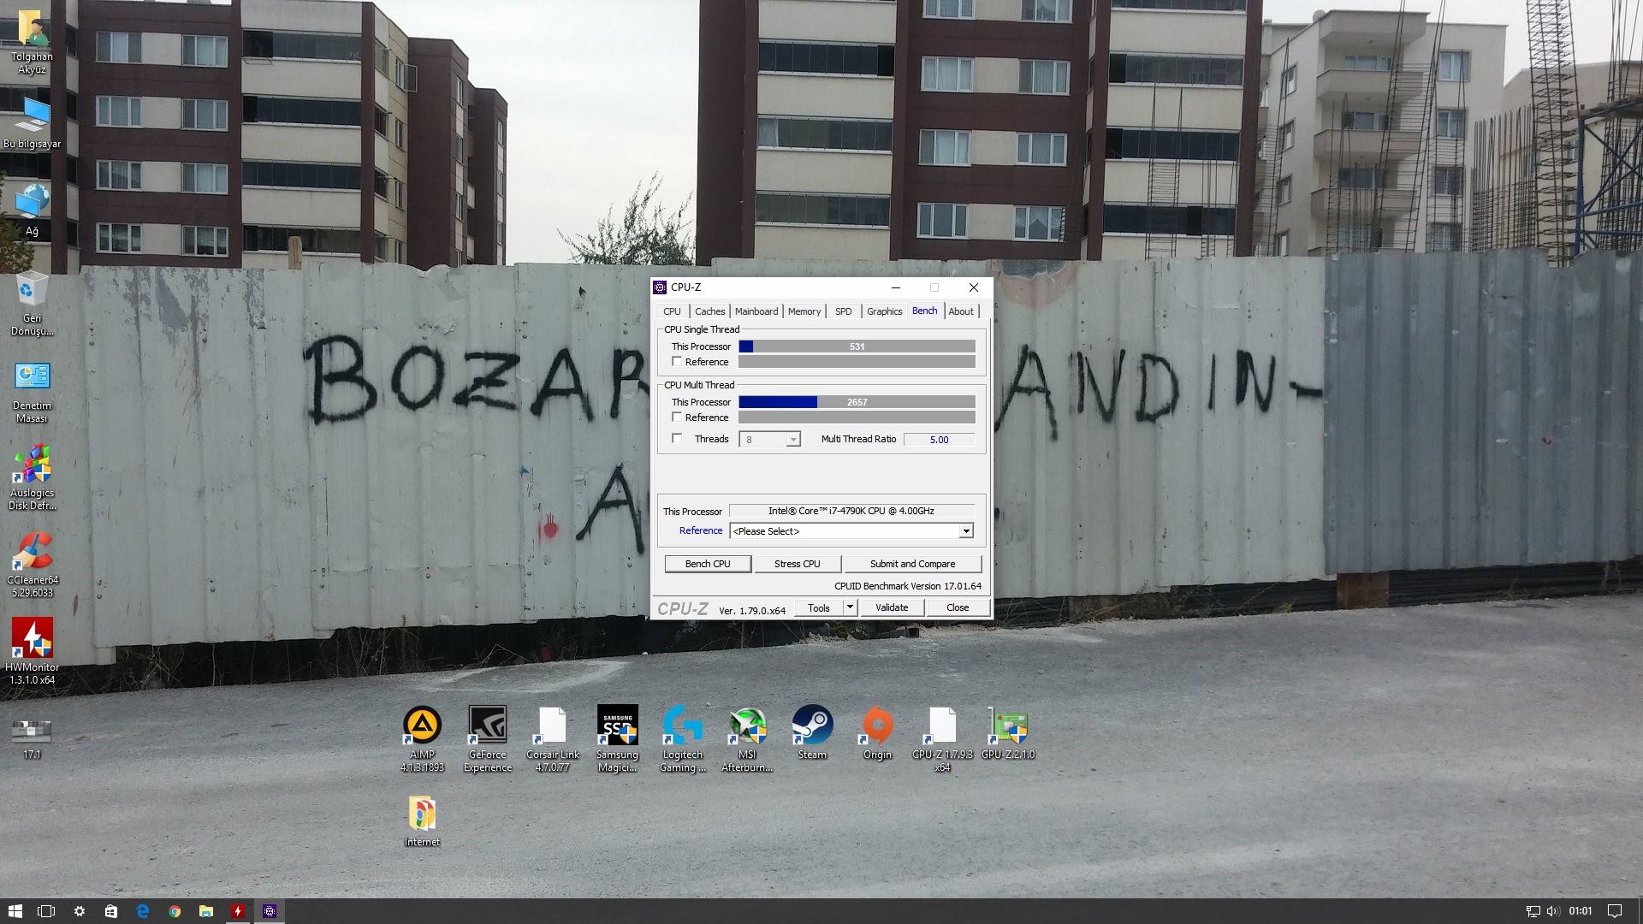1643x924 pixels.
Task: Open the Internet folder icon
Action: (x=422, y=821)
